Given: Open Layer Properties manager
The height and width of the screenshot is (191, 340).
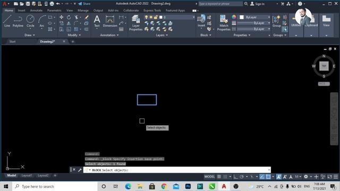Looking at the screenshot, I should pos(136,23).
